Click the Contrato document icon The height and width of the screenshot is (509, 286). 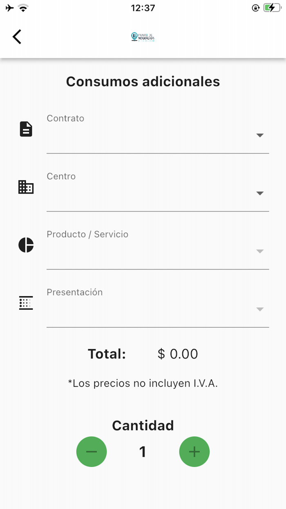[25, 129]
